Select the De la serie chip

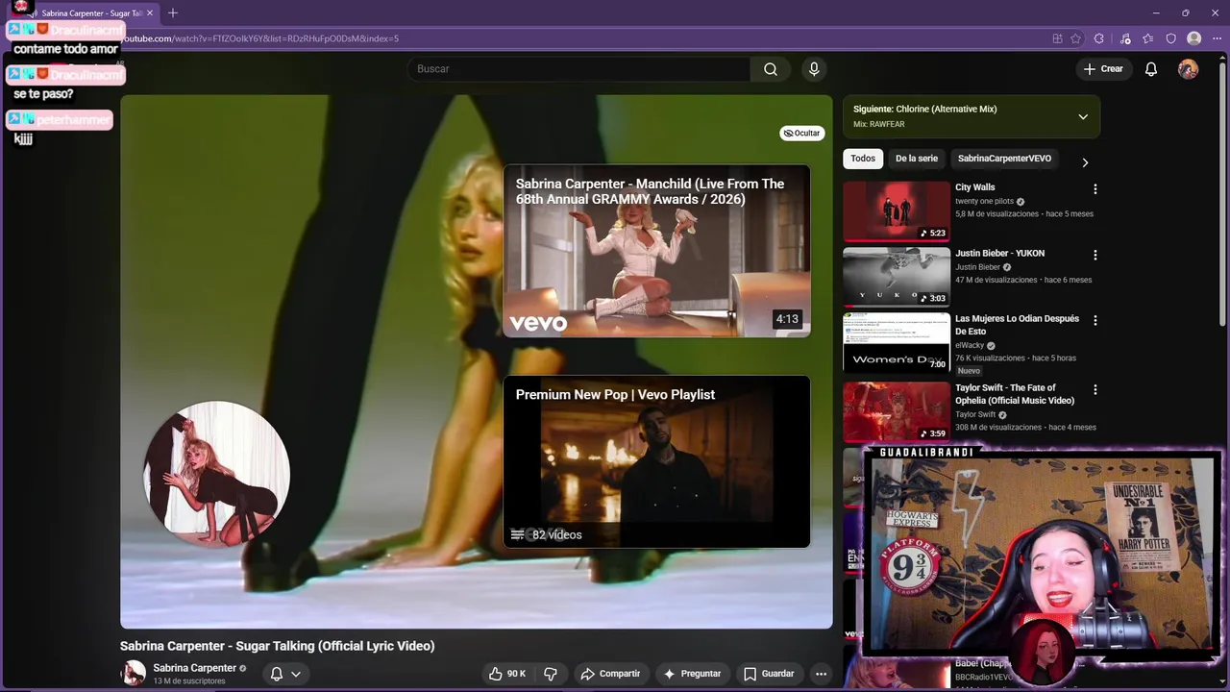(917, 159)
